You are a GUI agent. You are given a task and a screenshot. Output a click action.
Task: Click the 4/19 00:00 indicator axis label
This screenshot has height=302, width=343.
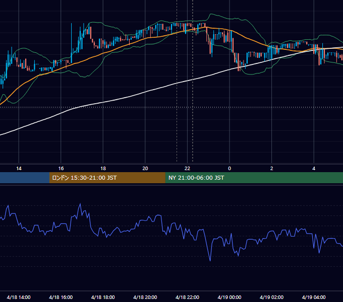[230, 297]
